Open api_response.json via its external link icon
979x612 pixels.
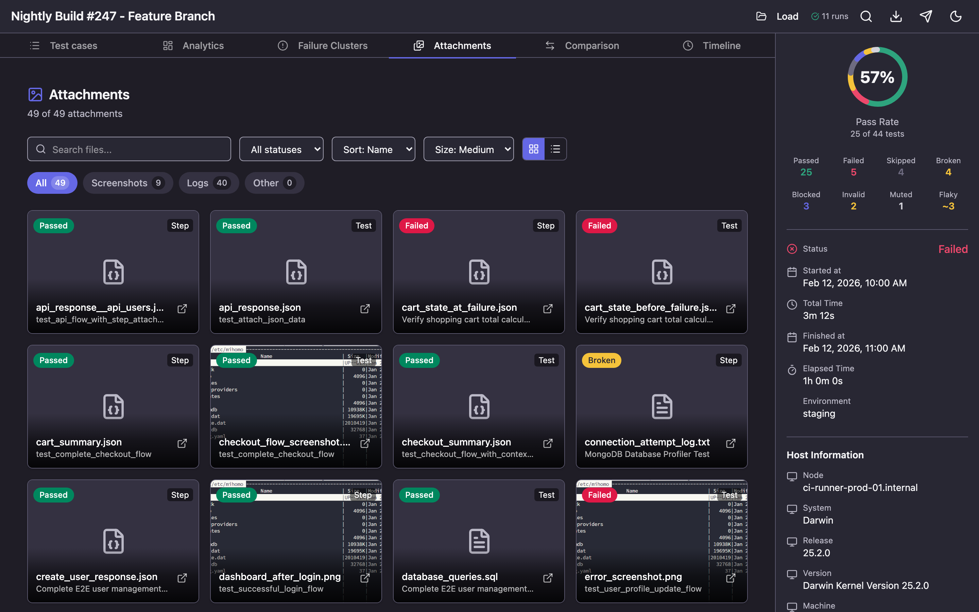(x=364, y=308)
